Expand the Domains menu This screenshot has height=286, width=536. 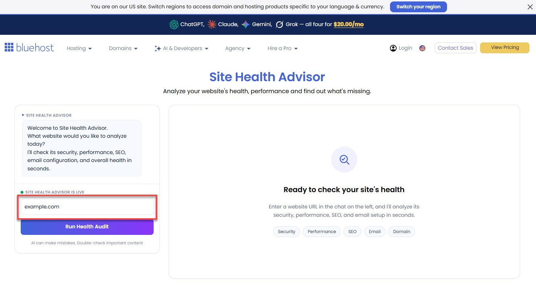(123, 48)
